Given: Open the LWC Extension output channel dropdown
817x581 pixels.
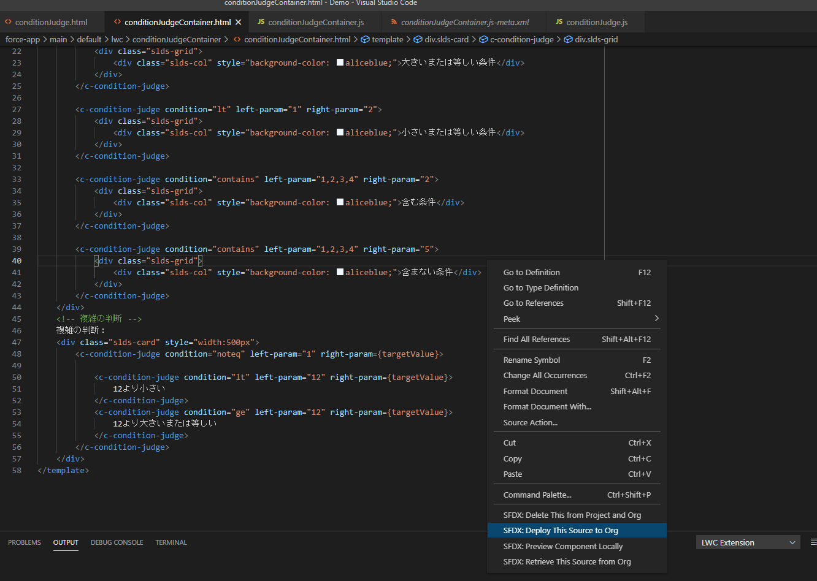Looking at the screenshot, I should point(748,542).
